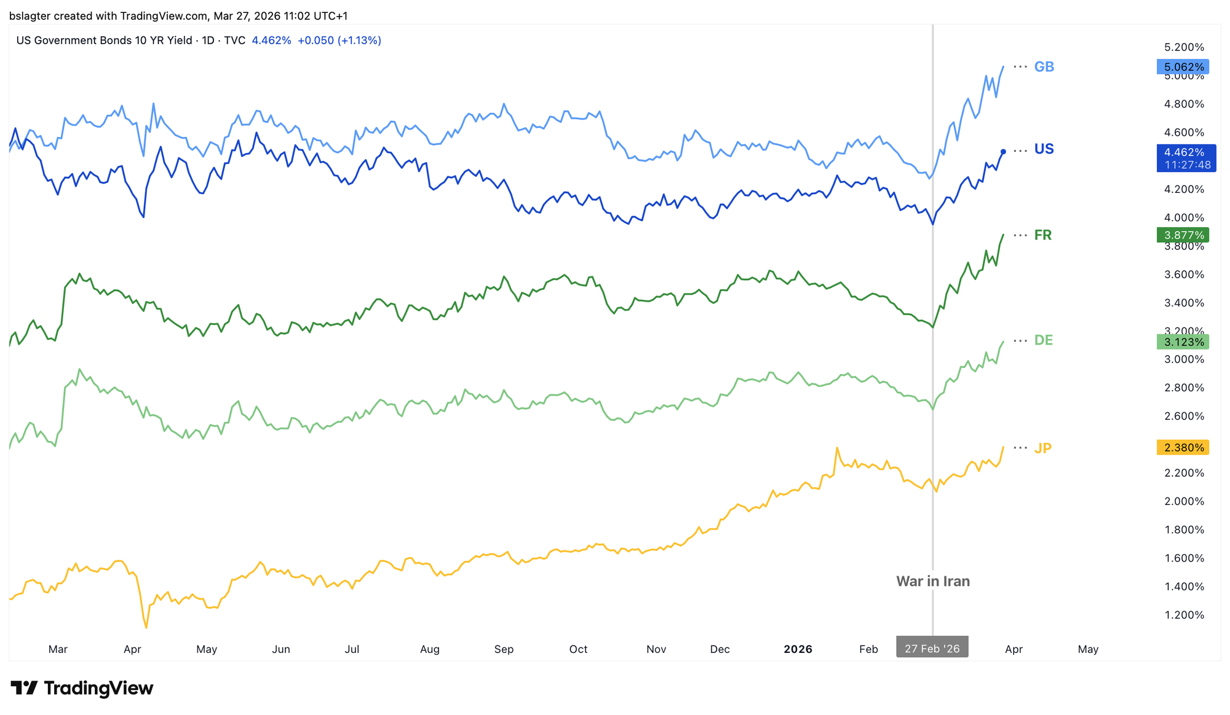
Task: Select the GB yield series label
Action: coord(1044,67)
